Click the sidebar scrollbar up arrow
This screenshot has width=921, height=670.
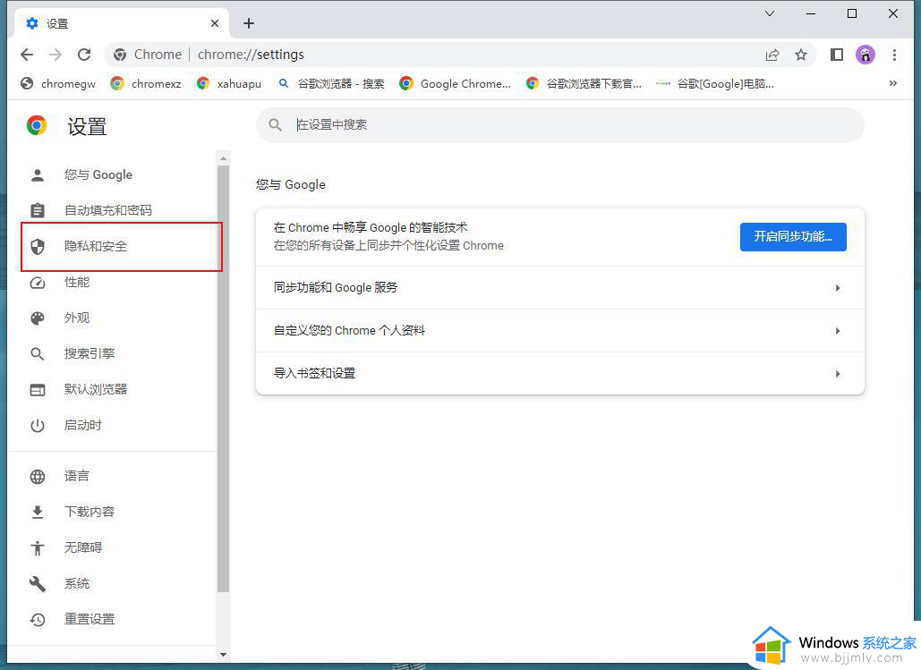pos(223,158)
